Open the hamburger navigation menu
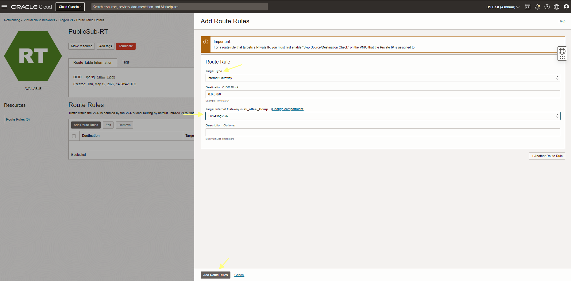Image resolution: width=571 pixels, height=281 pixels. point(4,7)
